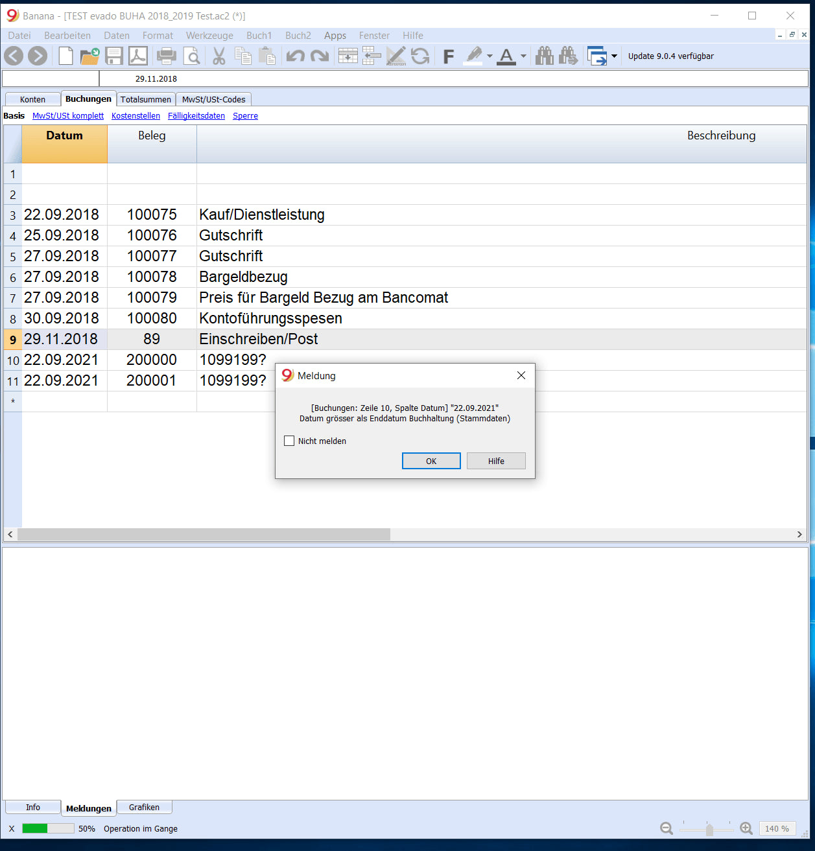This screenshot has width=815, height=851.
Task: Click the new file icon in toolbar
Action: [65, 56]
